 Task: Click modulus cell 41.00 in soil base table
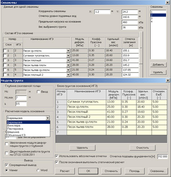[x=114, y=112]
